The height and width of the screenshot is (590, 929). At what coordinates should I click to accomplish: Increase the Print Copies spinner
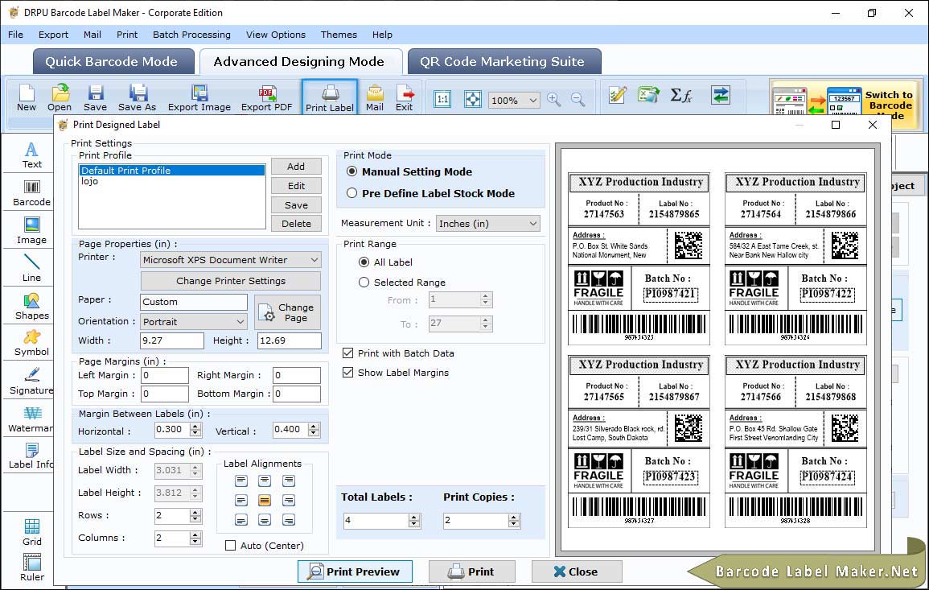[514, 517]
